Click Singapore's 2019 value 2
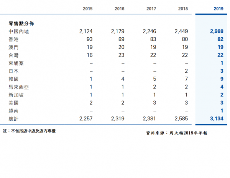 coord(222,95)
